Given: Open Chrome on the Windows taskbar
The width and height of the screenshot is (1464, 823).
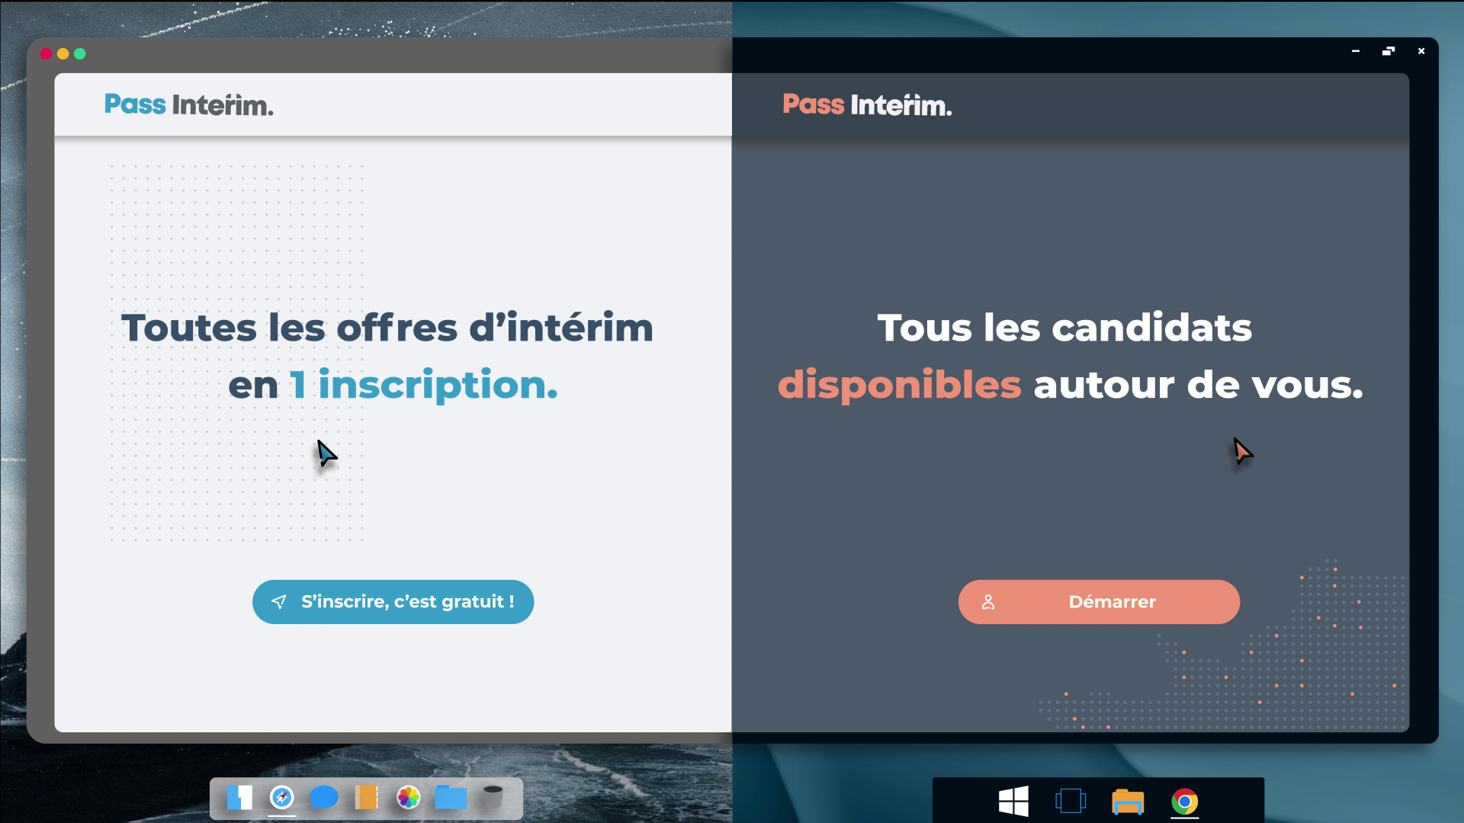Looking at the screenshot, I should pos(1185,802).
